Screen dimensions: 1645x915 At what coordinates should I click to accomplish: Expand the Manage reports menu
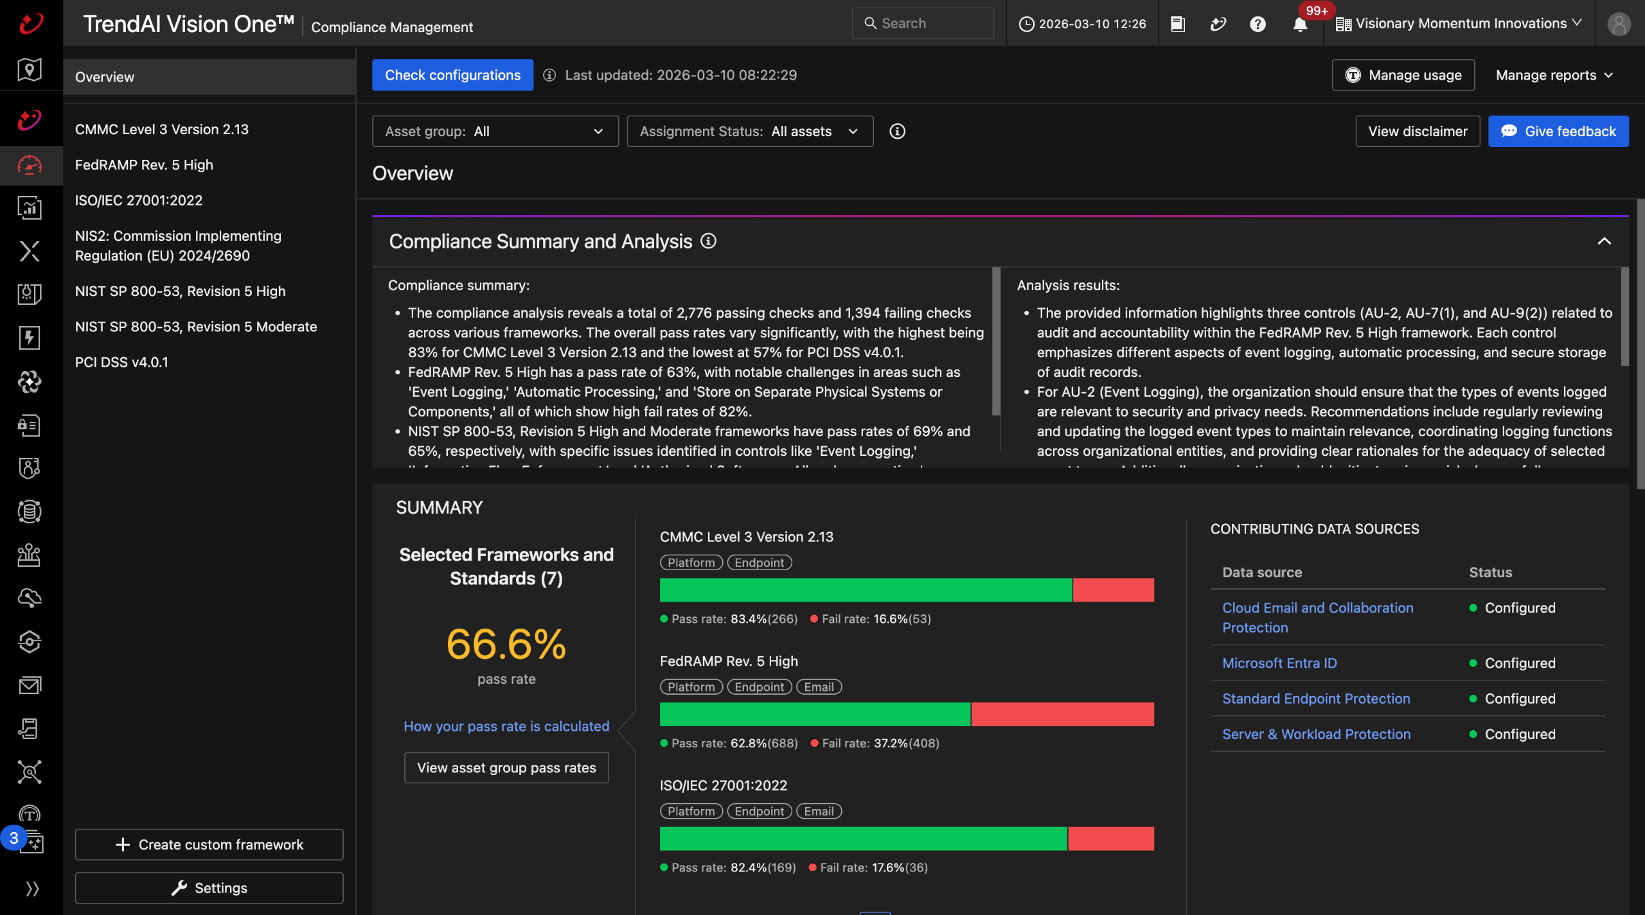pos(1554,75)
